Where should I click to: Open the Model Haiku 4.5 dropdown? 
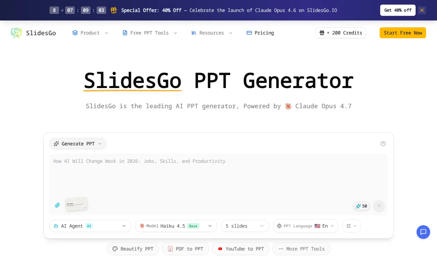coord(176,226)
